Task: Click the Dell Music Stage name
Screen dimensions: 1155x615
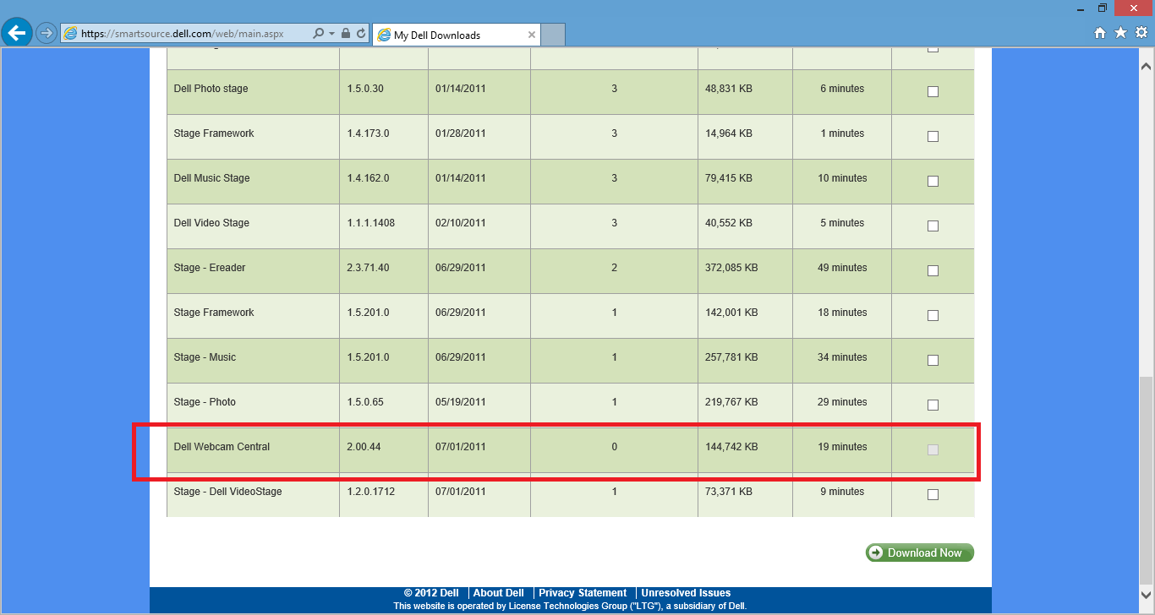Action: [211, 178]
